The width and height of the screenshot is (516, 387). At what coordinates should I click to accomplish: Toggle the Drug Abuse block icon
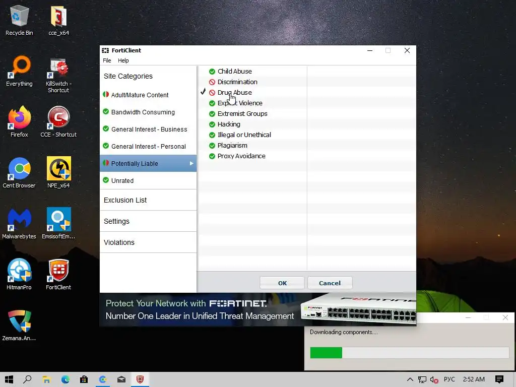[x=212, y=93]
